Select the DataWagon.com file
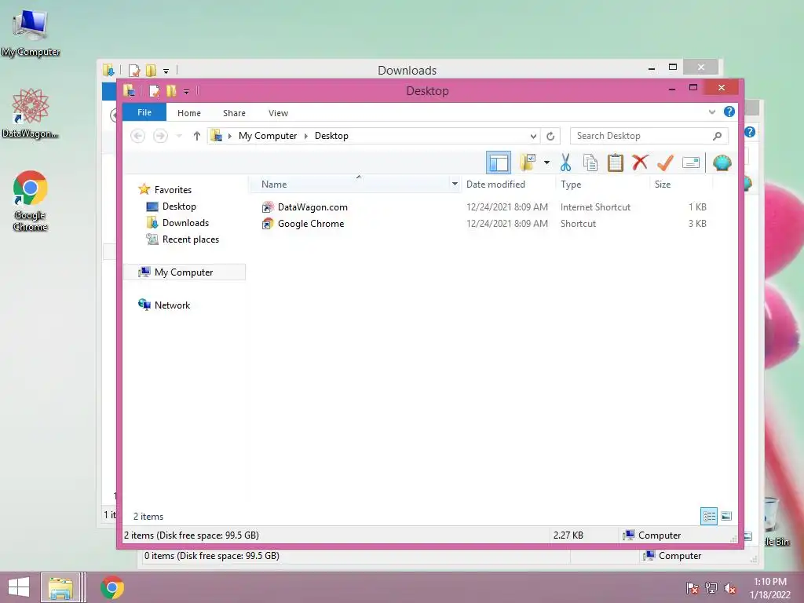 click(312, 207)
